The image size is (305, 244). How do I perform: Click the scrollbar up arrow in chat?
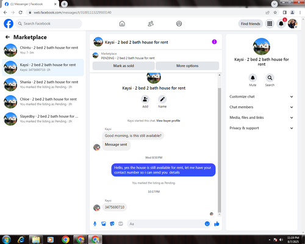point(220,75)
